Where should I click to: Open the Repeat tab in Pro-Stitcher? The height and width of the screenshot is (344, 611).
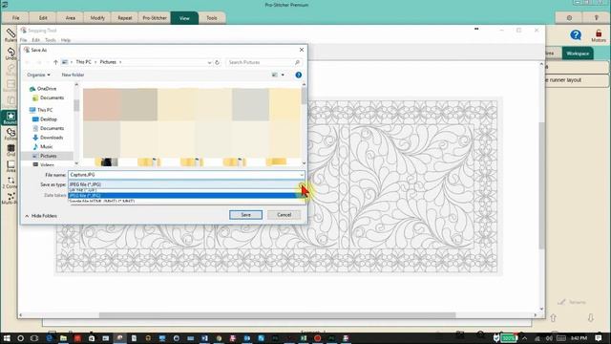(125, 18)
